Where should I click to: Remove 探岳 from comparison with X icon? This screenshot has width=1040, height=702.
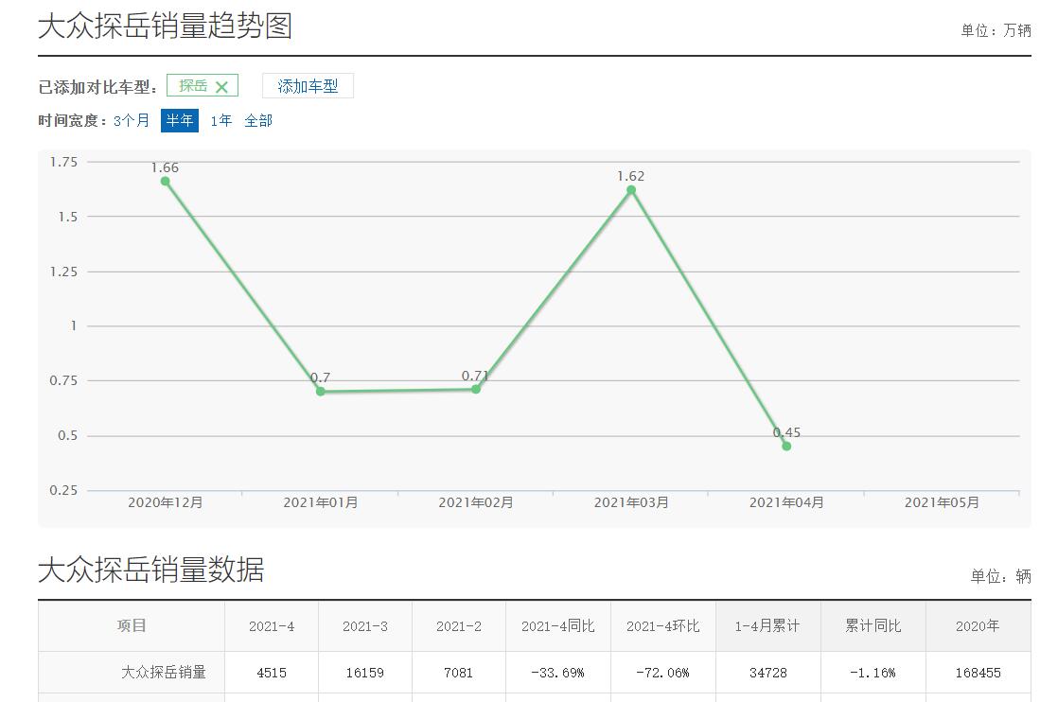pos(221,87)
